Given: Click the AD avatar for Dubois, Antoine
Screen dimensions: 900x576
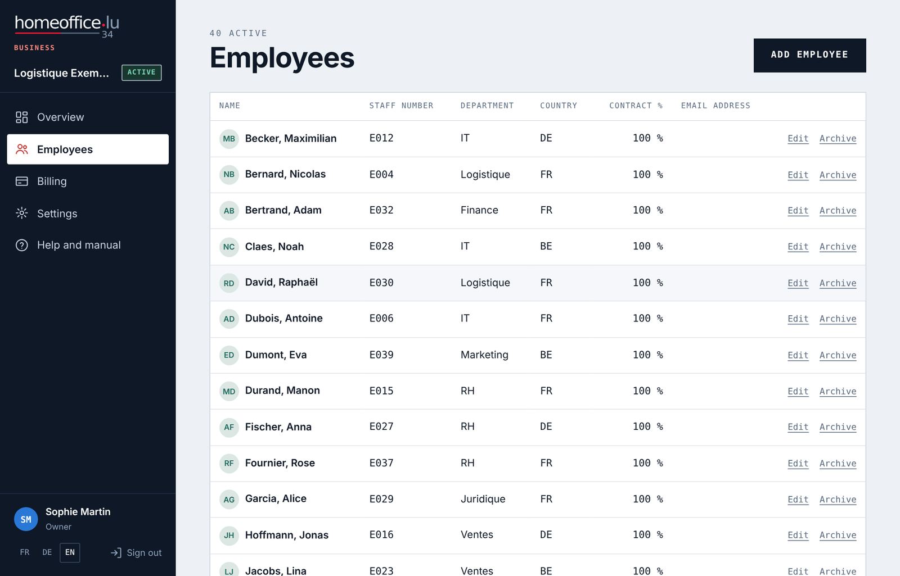Looking at the screenshot, I should click(x=229, y=319).
